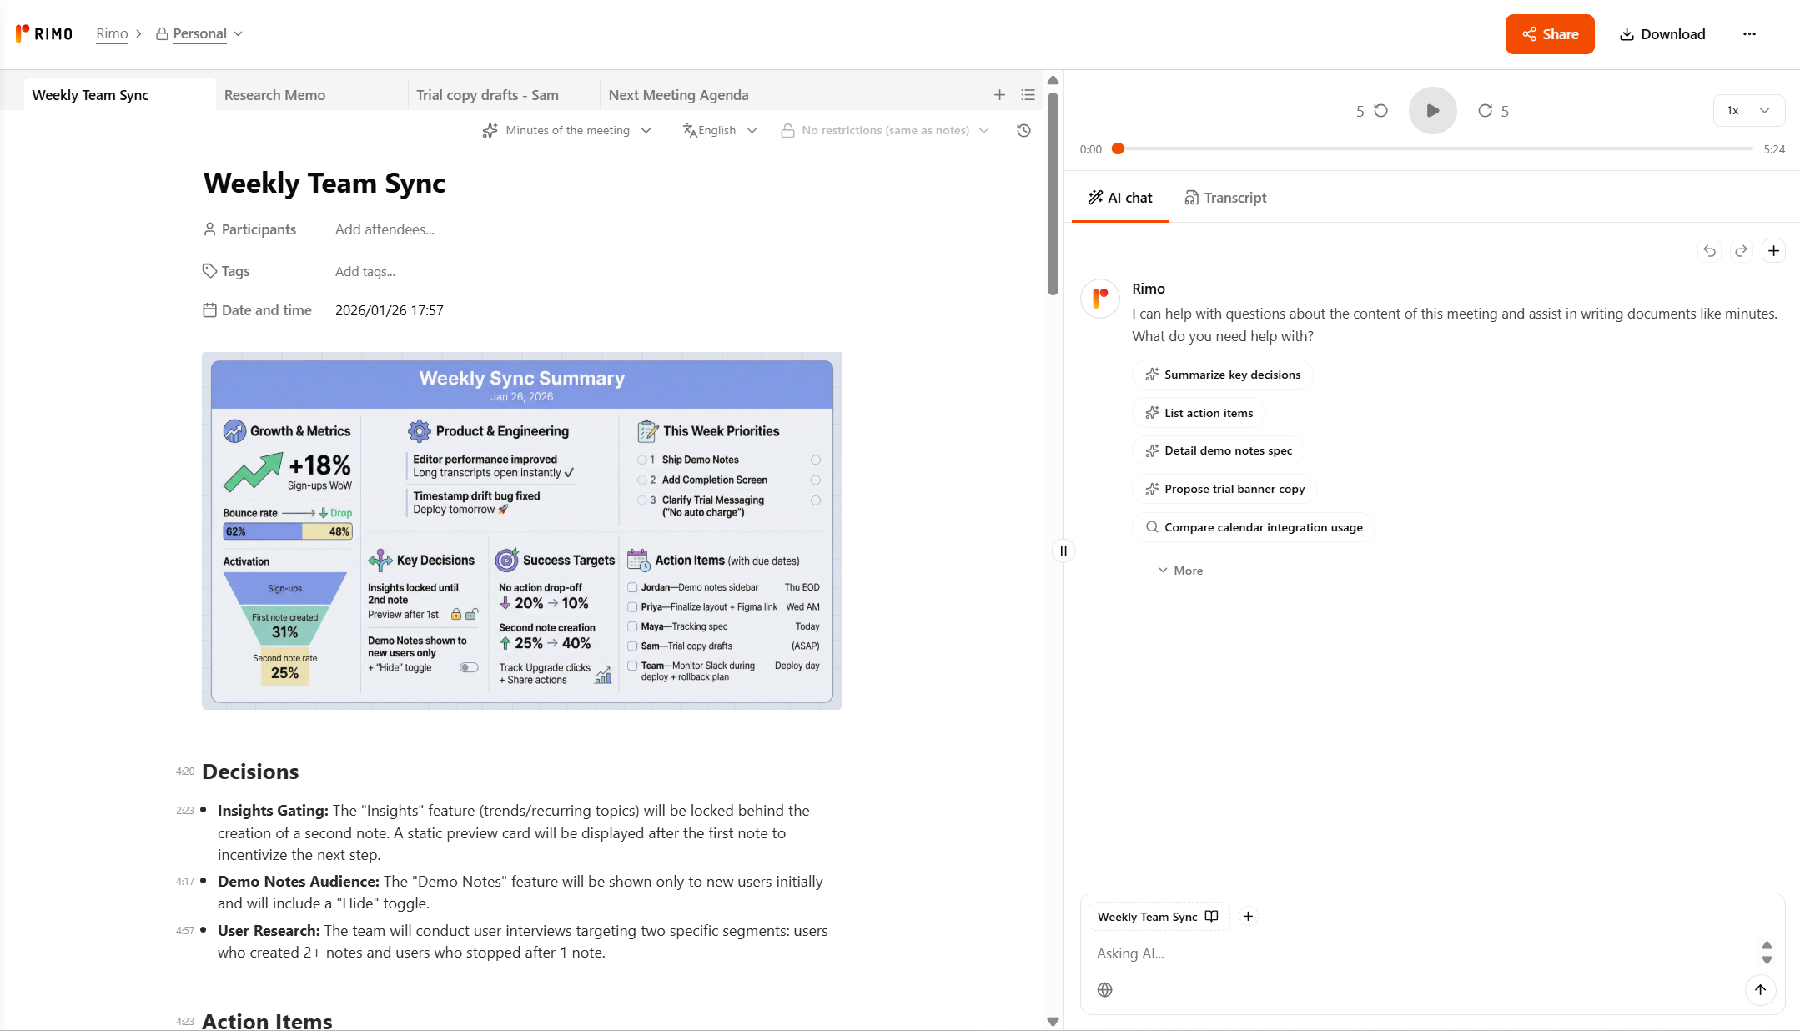The height and width of the screenshot is (1031, 1800).
Task: Open version history clock icon
Action: click(x=1023, y=130)
